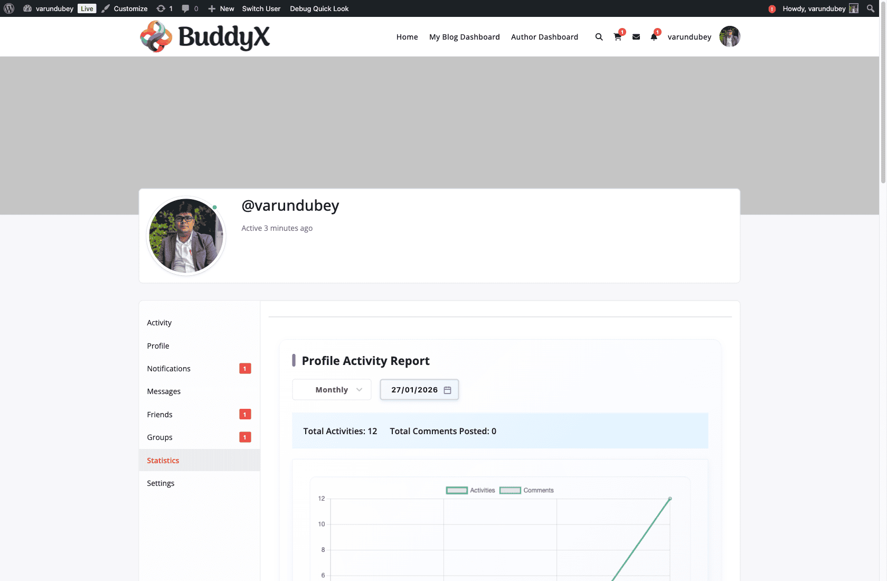
Task: Open the Friends section in profile sidebar
Action: coord(159,414)
